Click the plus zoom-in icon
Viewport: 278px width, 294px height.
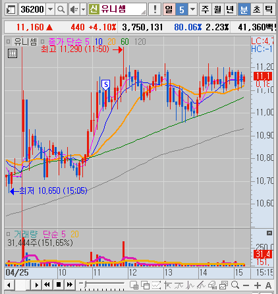point(258,285)
